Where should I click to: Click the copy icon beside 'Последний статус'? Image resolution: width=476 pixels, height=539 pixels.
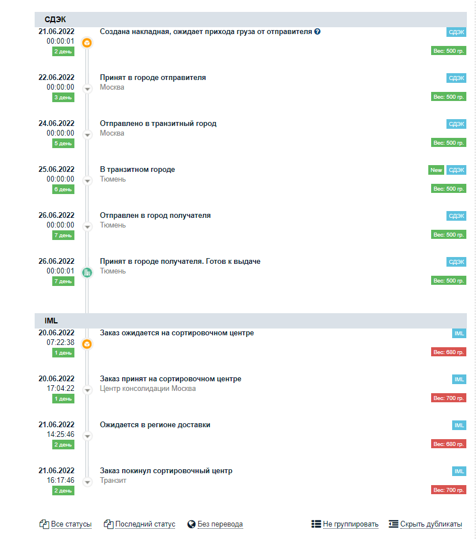click(108, 524)
